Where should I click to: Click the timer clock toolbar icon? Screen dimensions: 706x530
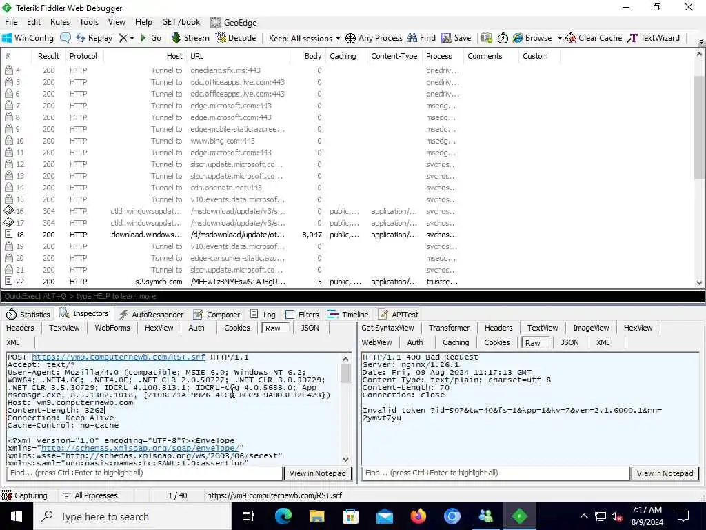tap(503, 39)
